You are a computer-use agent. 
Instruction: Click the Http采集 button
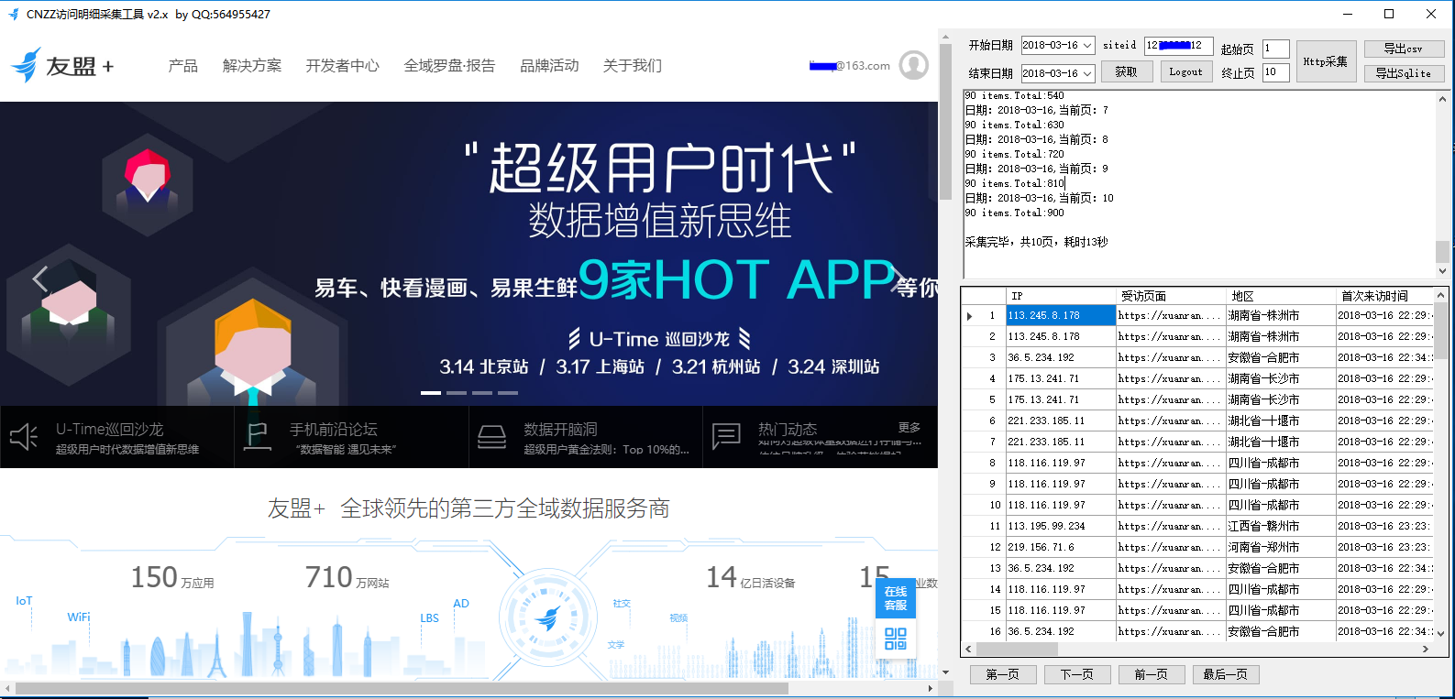tap(1326, 61)
